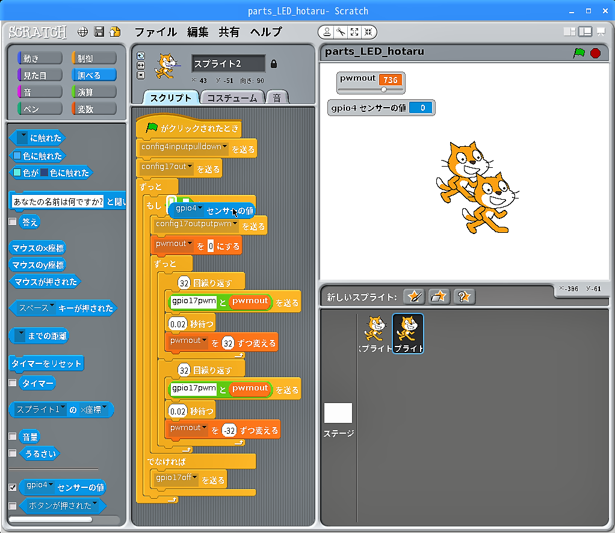
Task: Open config4inputpulldown broadcast dropdown
Action: (x=224, y=147)
